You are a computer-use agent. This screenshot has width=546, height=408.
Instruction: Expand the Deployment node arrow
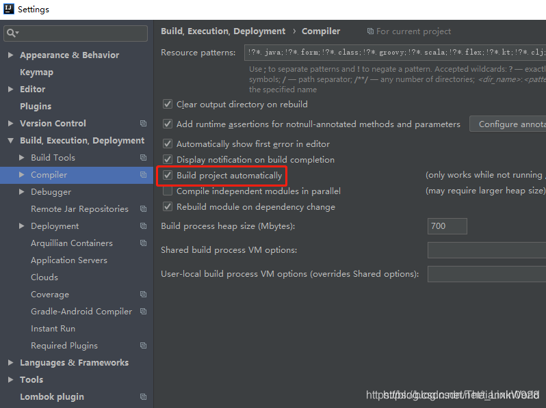[22, 226]
